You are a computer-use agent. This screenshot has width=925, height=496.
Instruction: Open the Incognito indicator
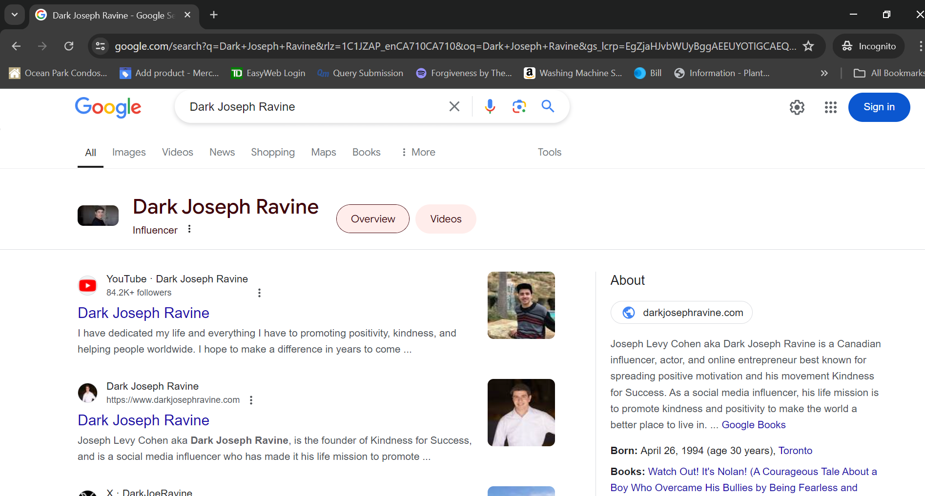[x=869, y=46]
